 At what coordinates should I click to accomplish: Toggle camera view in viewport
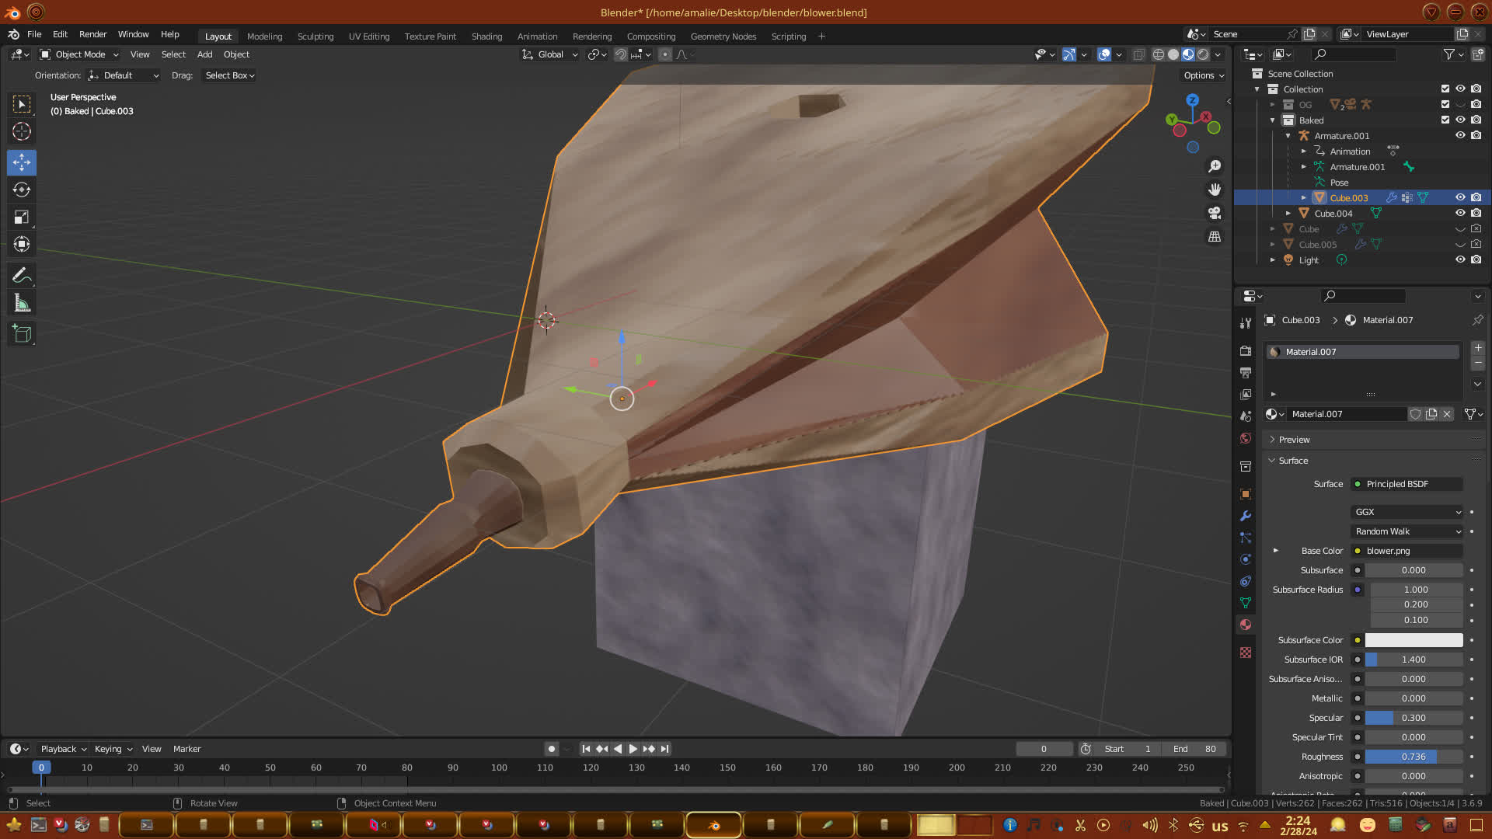coord(1215,213)
